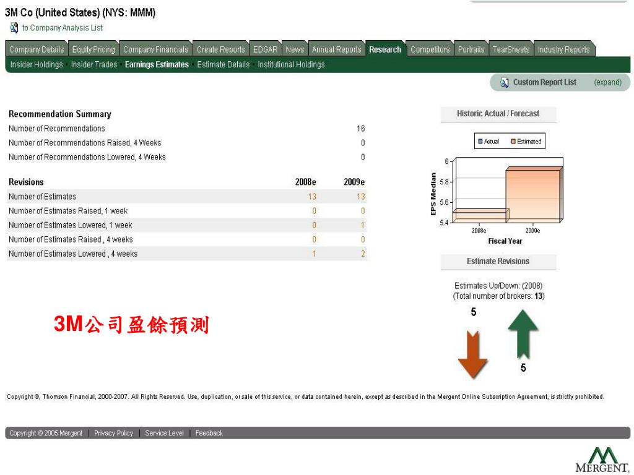Open the Company Details tab
The image size is (634, 475).
click(37, 49)
